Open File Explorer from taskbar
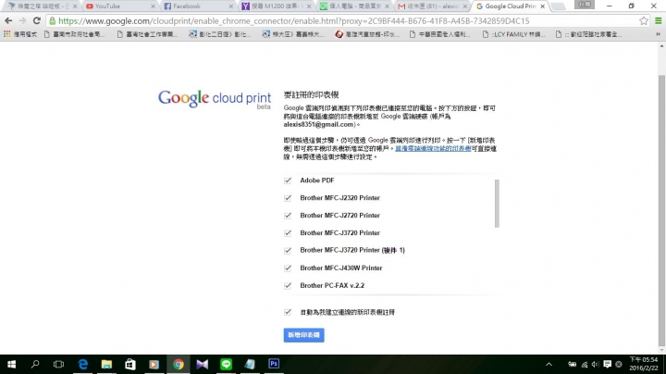Viewport: 666px width, 374px height. (106, 364)
